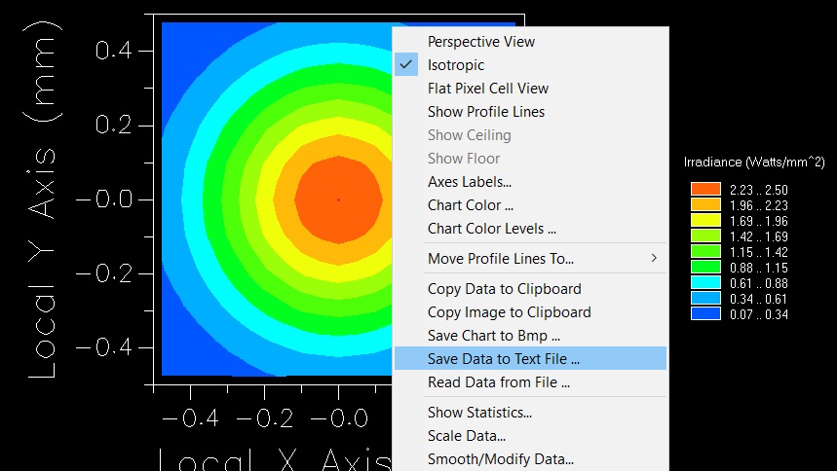Choose Save Data to Text File
837x471 pixels.
(x=530, y=359)
